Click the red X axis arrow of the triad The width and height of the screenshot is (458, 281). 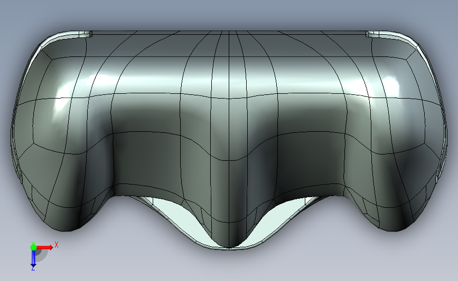44,247
